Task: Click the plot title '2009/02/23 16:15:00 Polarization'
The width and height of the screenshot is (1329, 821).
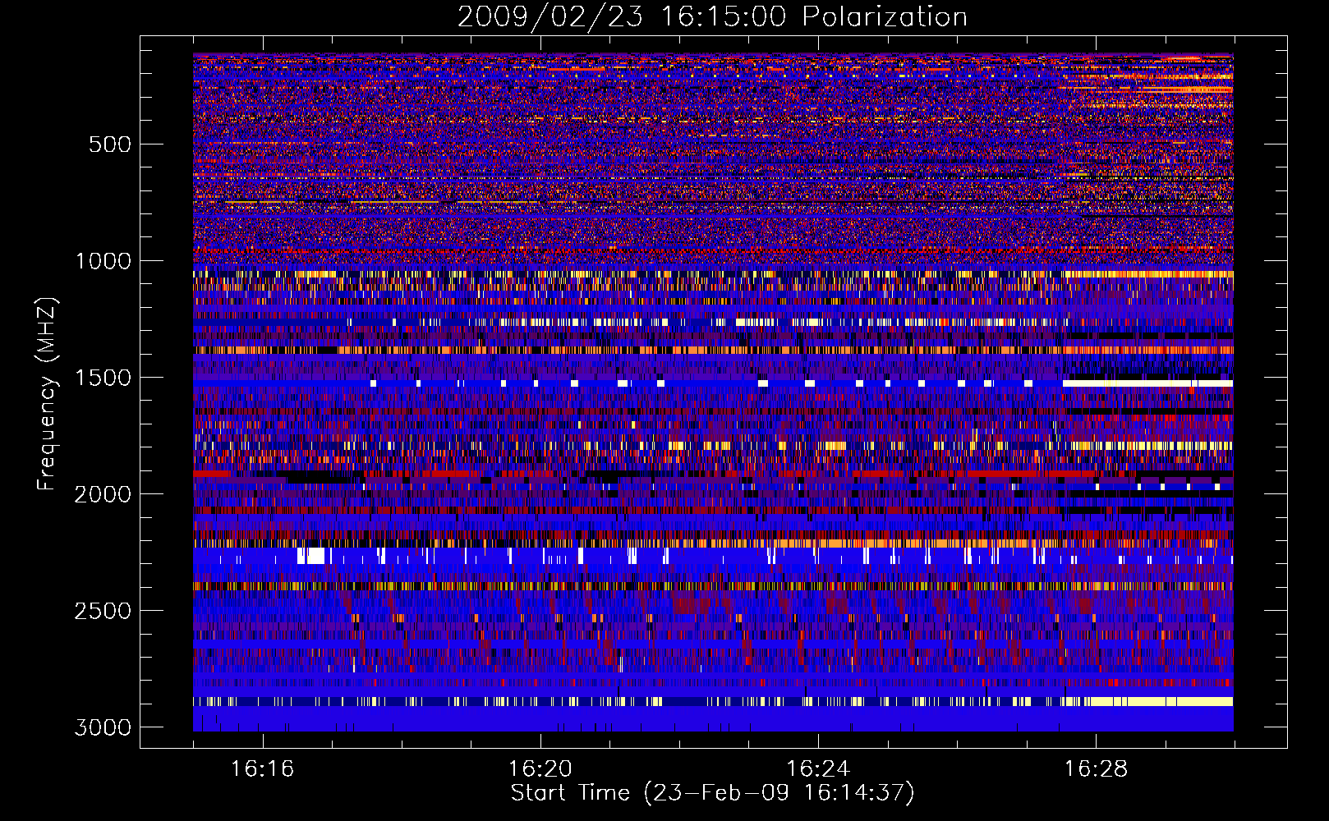Action: 712,16
